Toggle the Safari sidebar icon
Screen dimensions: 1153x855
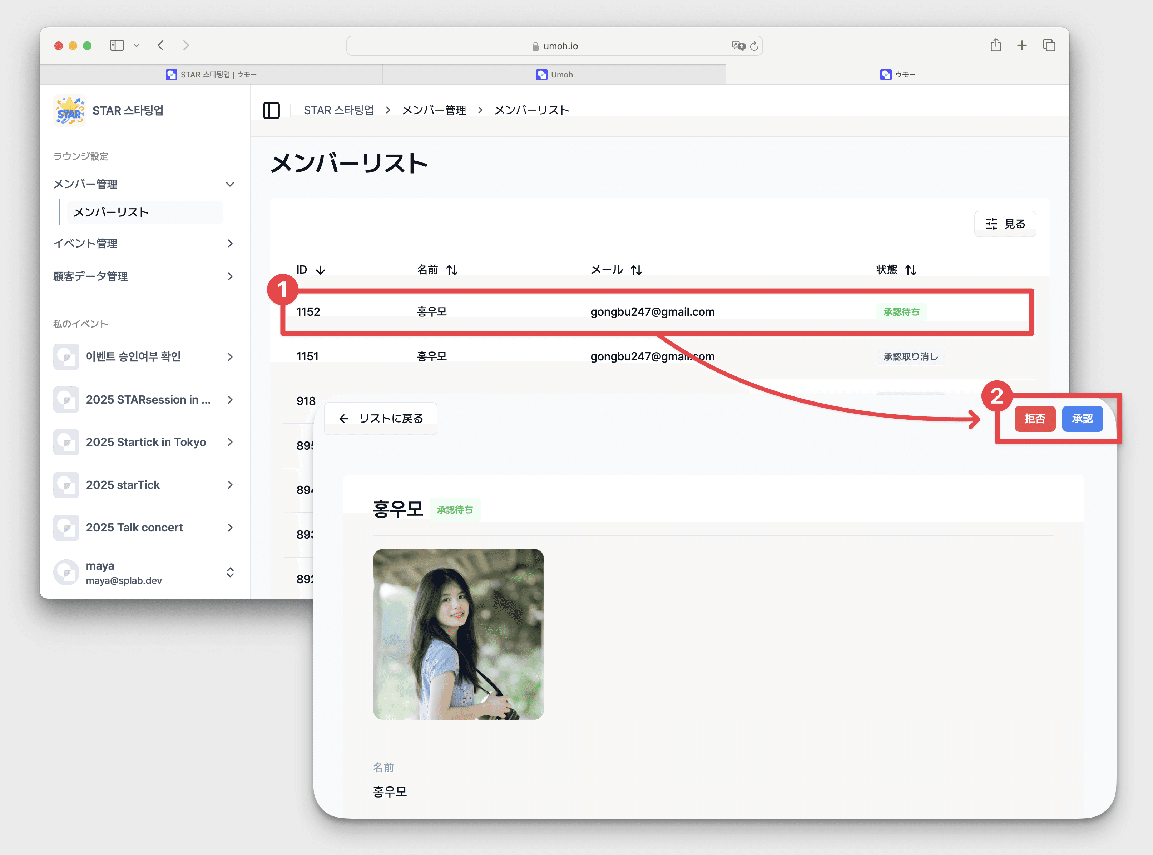tap(117, 46)
